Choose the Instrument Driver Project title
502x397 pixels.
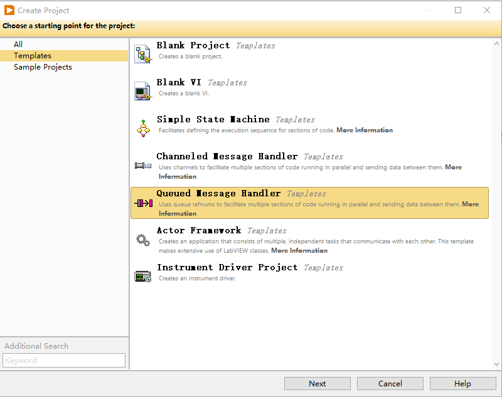click(x=227, y=267)
